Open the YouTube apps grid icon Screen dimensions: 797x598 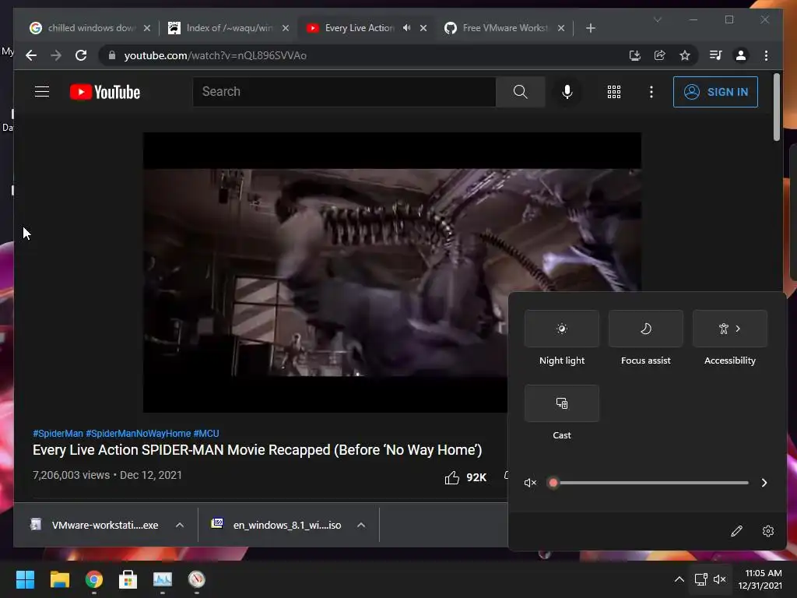pyautogui.click(x=614, y=92)
